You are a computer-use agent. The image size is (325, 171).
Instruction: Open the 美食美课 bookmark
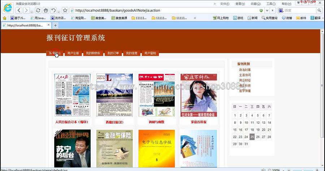119,18
